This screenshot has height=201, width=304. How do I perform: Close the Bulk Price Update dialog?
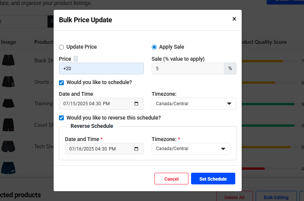(234, 19)
